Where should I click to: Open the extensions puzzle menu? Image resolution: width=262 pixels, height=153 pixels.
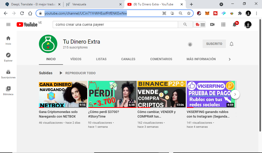coord(240,13)
